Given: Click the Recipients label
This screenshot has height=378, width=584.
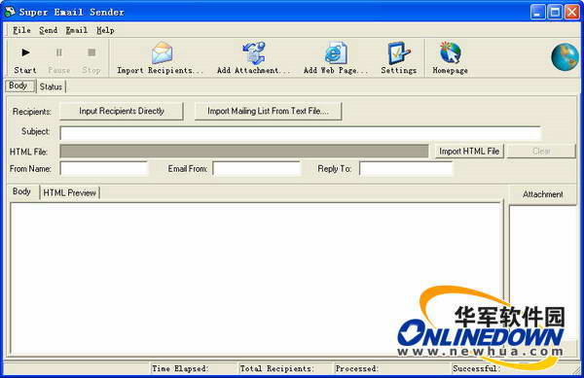Looking at the screenshot, I should pyautogui.click(x=32, y=112).
